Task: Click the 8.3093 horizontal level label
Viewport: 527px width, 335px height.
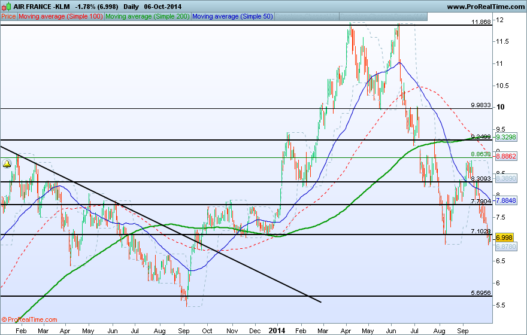Action: (481, 179)
